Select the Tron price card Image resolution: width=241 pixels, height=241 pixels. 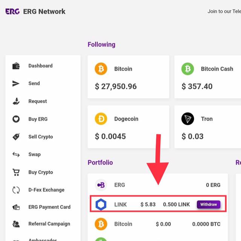207,127
